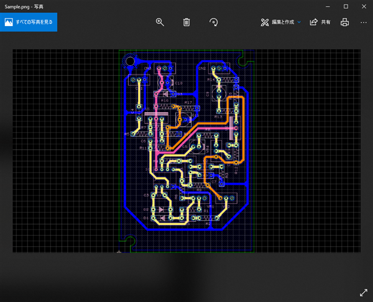373x302 pixels.
Task: Delete the photo with the trash icon
Action: pos(186,22)
